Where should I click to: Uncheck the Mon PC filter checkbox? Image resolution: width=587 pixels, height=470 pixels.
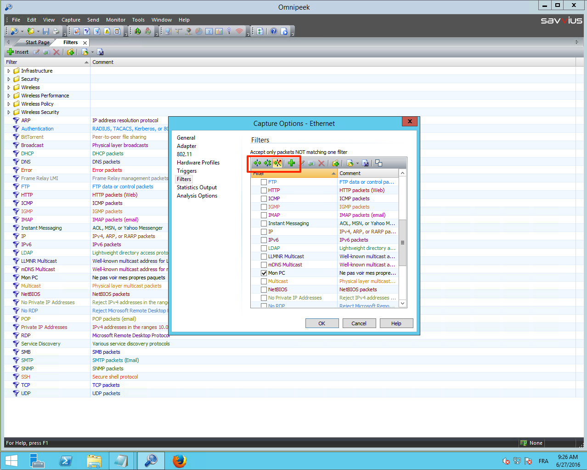[x=264, y=273]
